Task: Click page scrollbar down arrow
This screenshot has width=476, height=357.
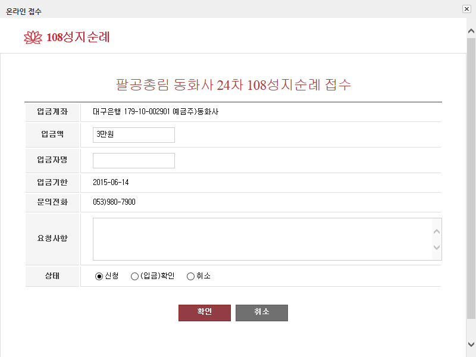Action: (x=471, y=345)
